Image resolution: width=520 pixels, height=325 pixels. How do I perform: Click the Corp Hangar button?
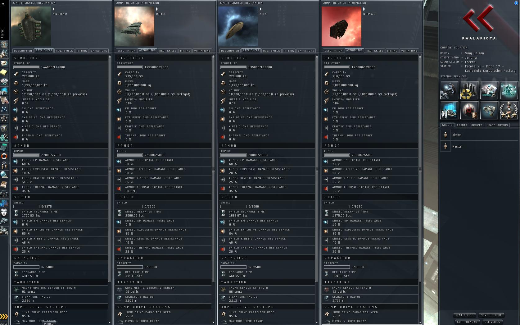(x=467, y=322)
